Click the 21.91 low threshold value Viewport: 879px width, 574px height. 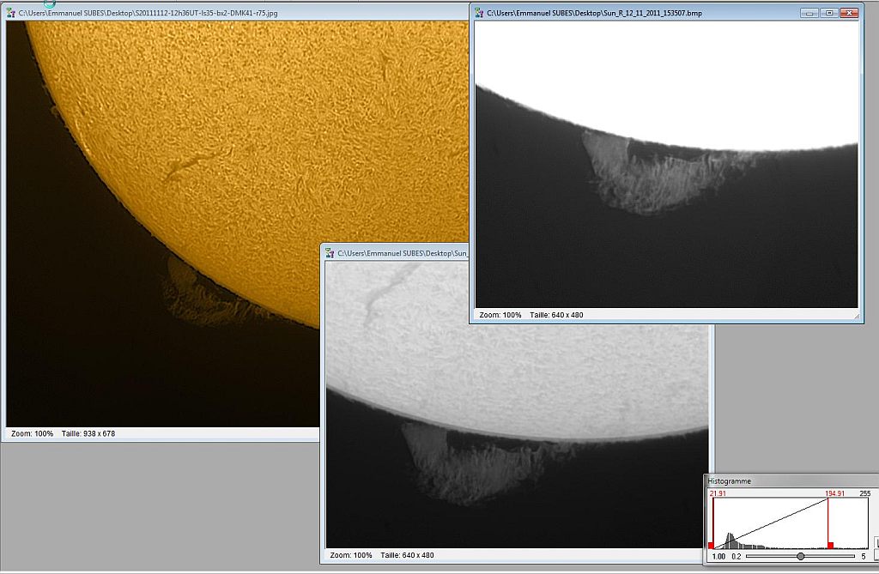pyautogui.click(x=718, y=493)
